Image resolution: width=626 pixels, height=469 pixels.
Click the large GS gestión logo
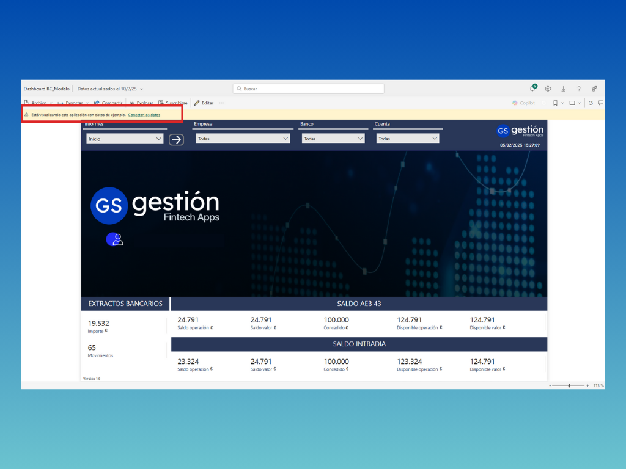pyautogui.click(x=155, y=205)
